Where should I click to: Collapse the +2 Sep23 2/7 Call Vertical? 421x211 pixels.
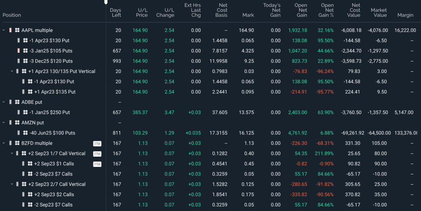(x=12, y=184)
